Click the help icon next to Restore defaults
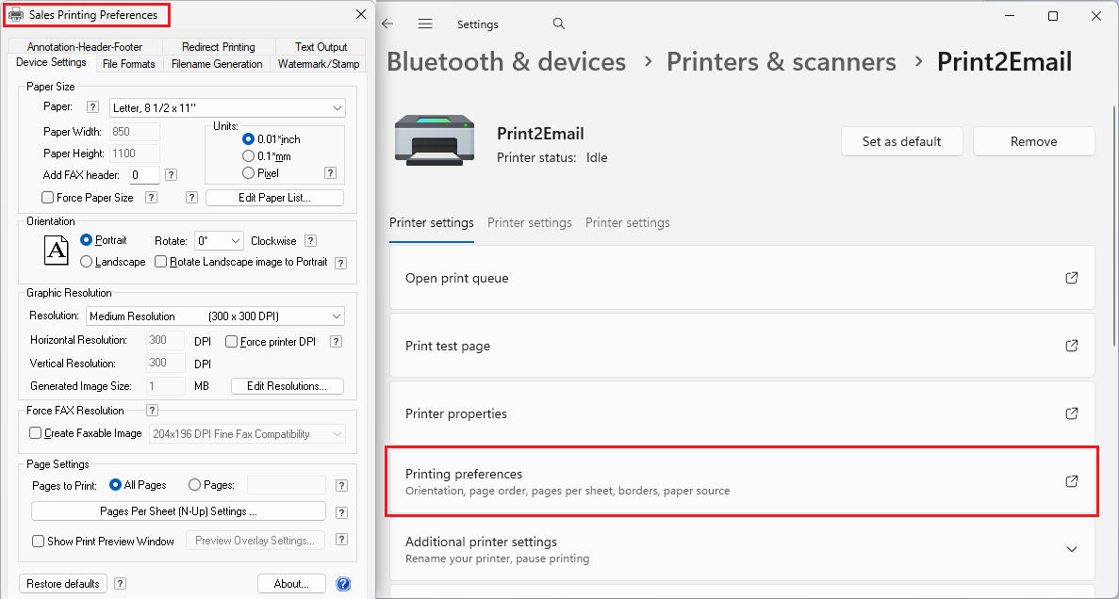Image resolution: width=1119 pixels, height=599 pixels. pyautogui.click(x=121, y=583)
